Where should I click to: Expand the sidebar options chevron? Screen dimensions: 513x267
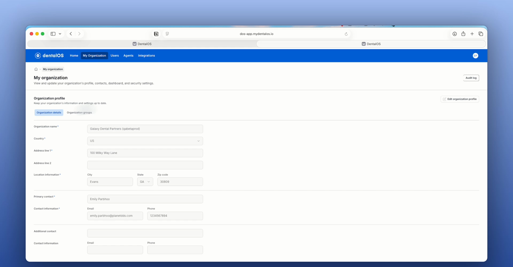60,34
